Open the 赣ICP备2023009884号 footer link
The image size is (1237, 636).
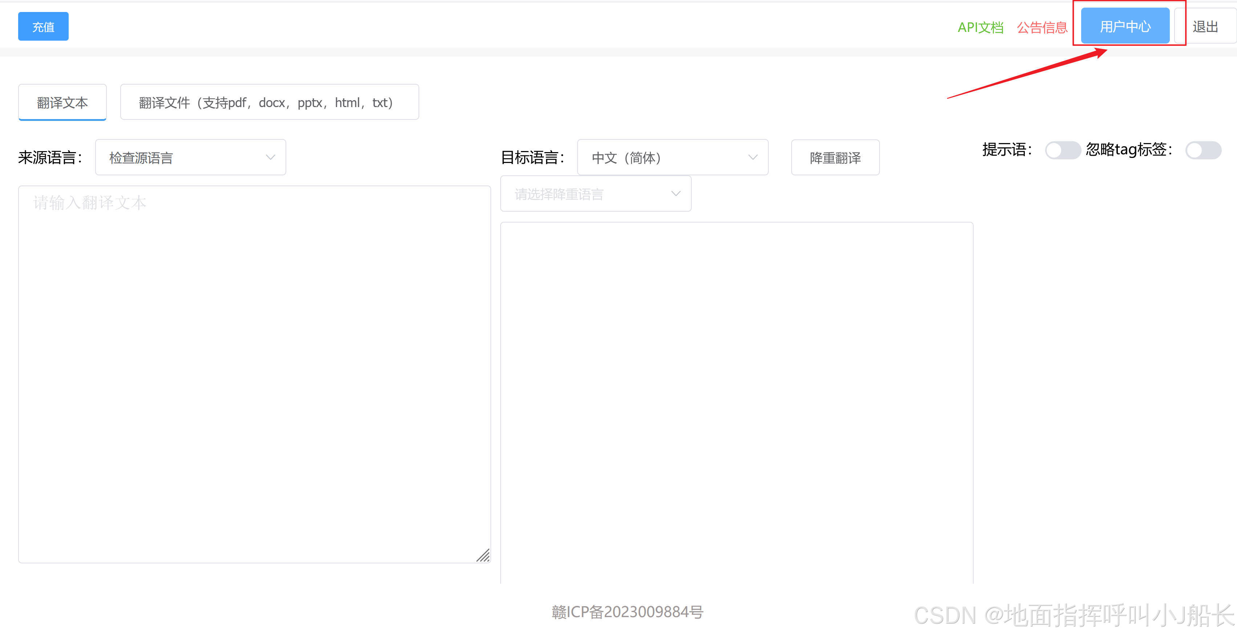[627, 612]
